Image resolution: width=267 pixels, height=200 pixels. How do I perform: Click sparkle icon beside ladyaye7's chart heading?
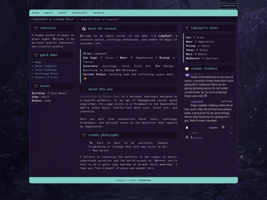click(187, 28)
